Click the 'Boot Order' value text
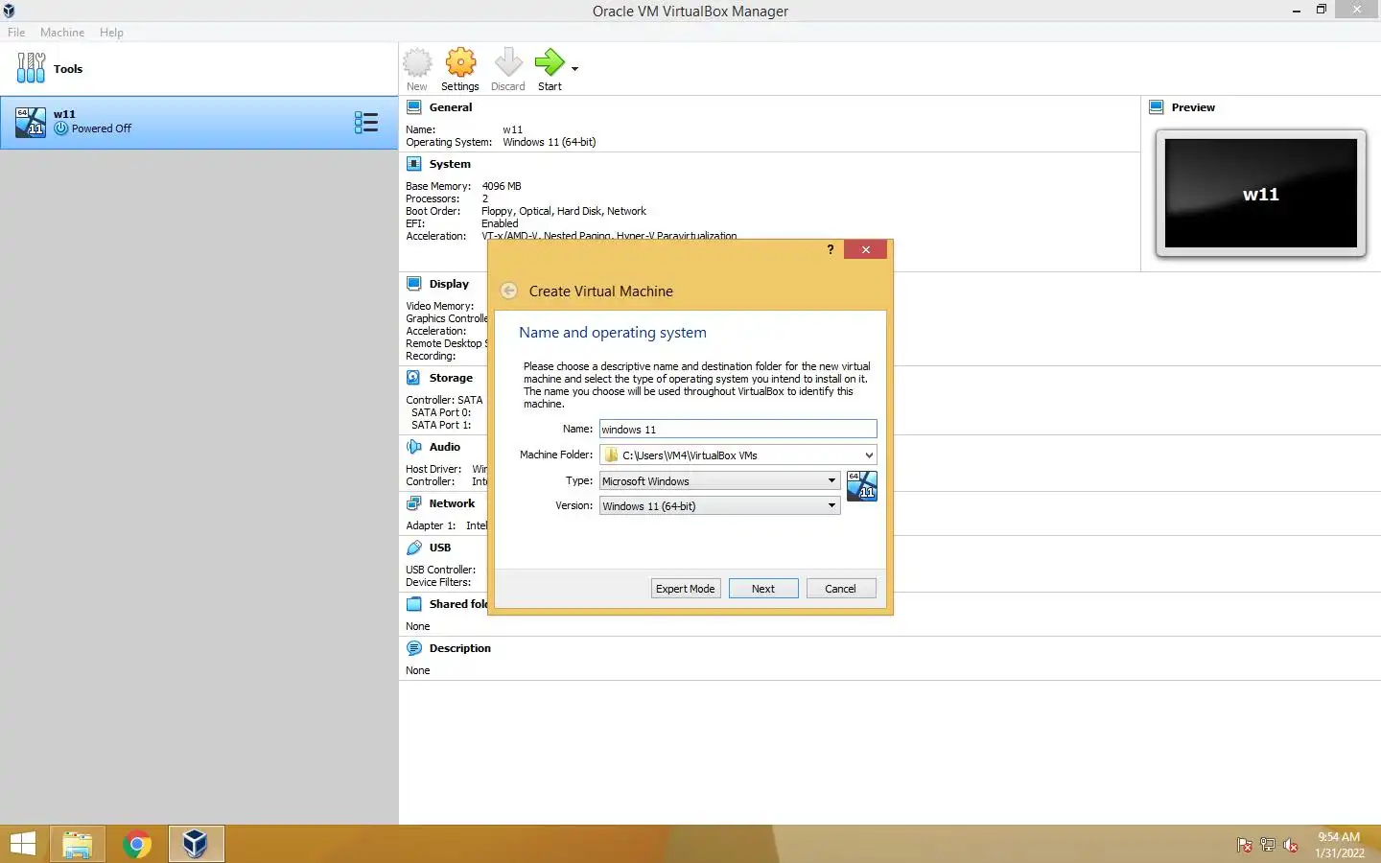 tap(564, 211)
